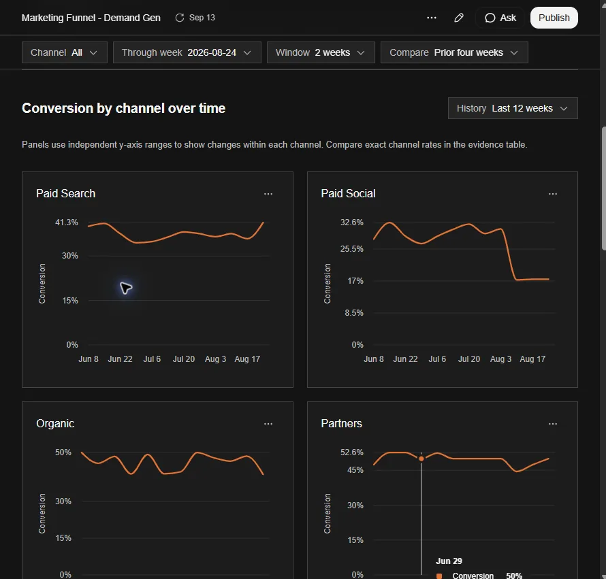
Task: Click the Organic panel title
Action: click(55, 424)
